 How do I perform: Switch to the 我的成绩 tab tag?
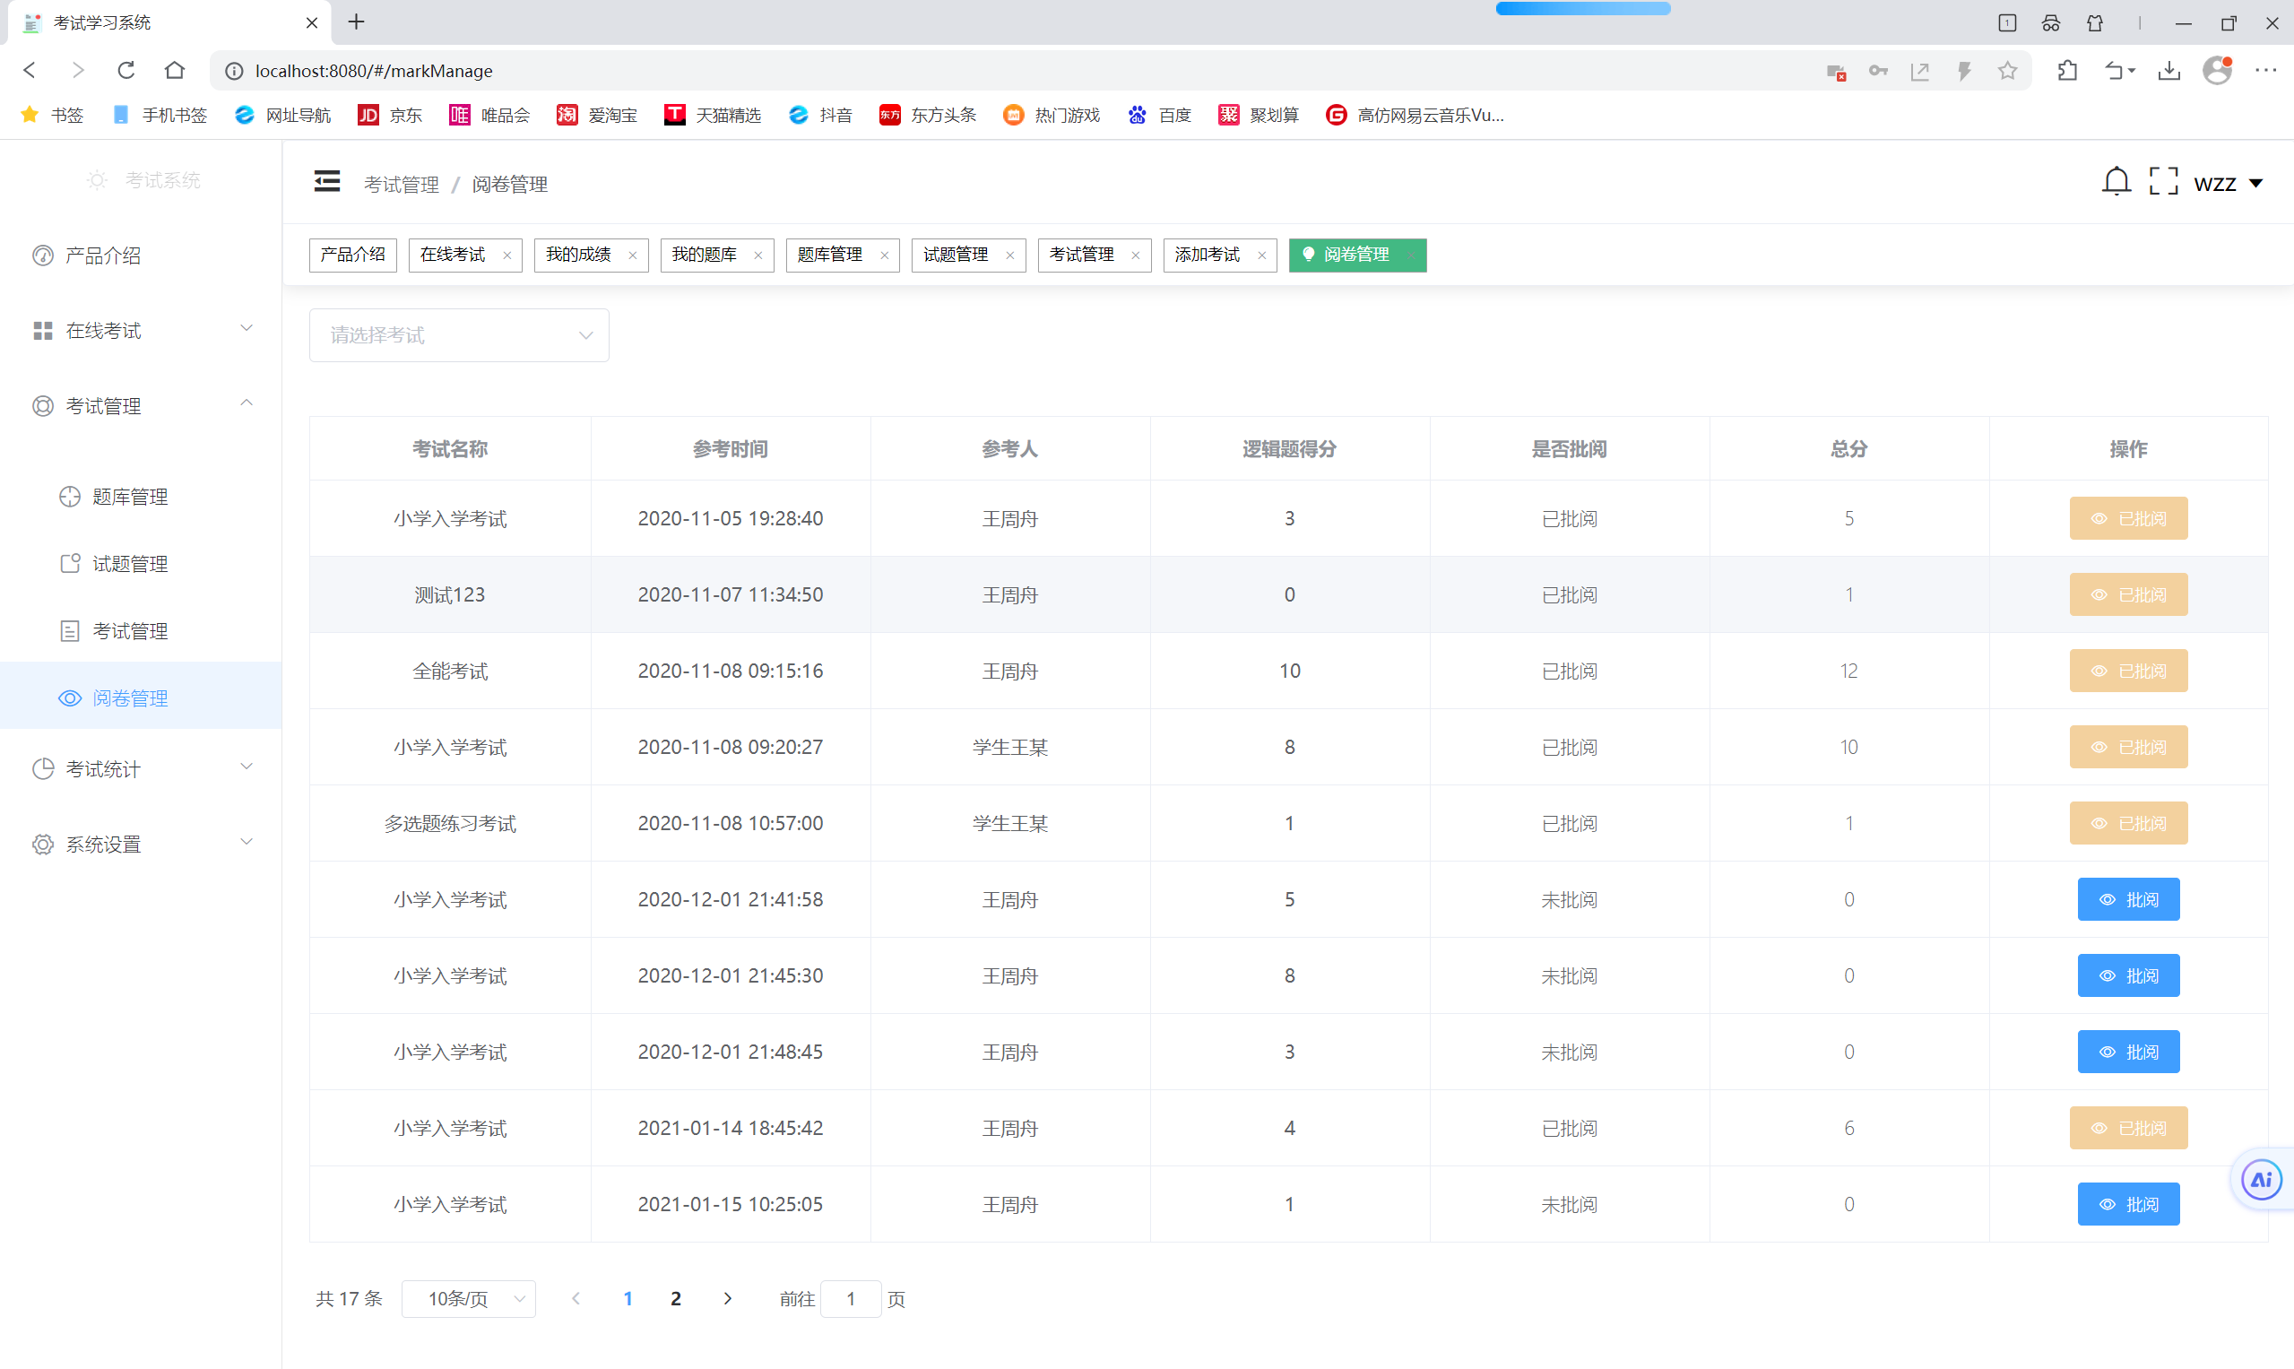[578, 255]
